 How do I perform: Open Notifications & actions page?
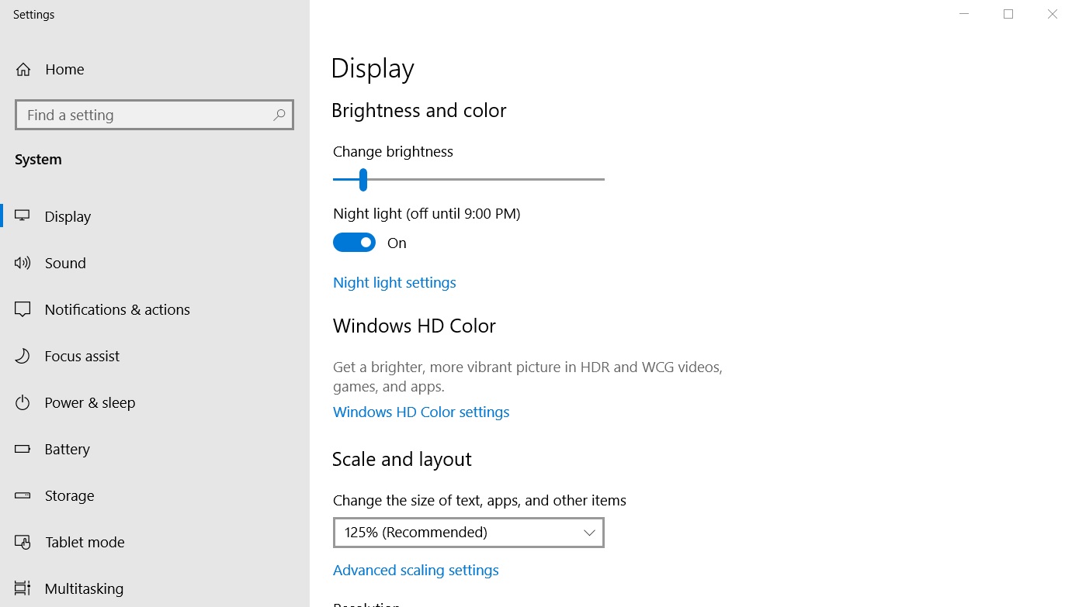click(x=154, y=309)
